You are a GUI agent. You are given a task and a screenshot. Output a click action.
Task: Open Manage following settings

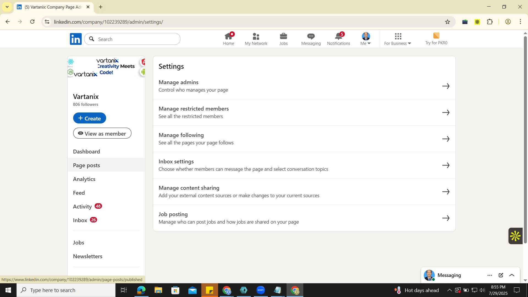click(x=304, y=139)
